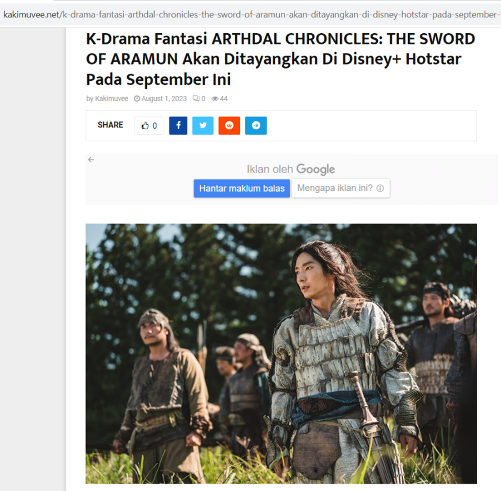
Task: Click the SHARE label in the share bar
Action: (x=110, y=125)
